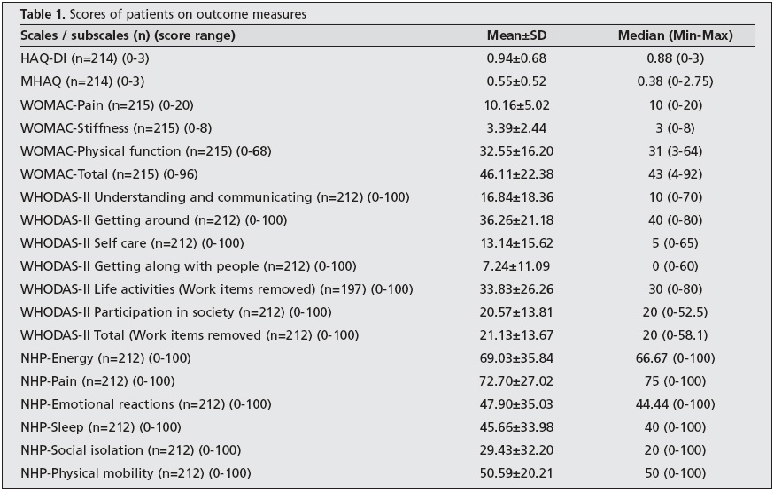Click the median value 20 (0-52.5)
This screenshot has width=774, height=491.
pyautogui.click(x=675, y=312)
